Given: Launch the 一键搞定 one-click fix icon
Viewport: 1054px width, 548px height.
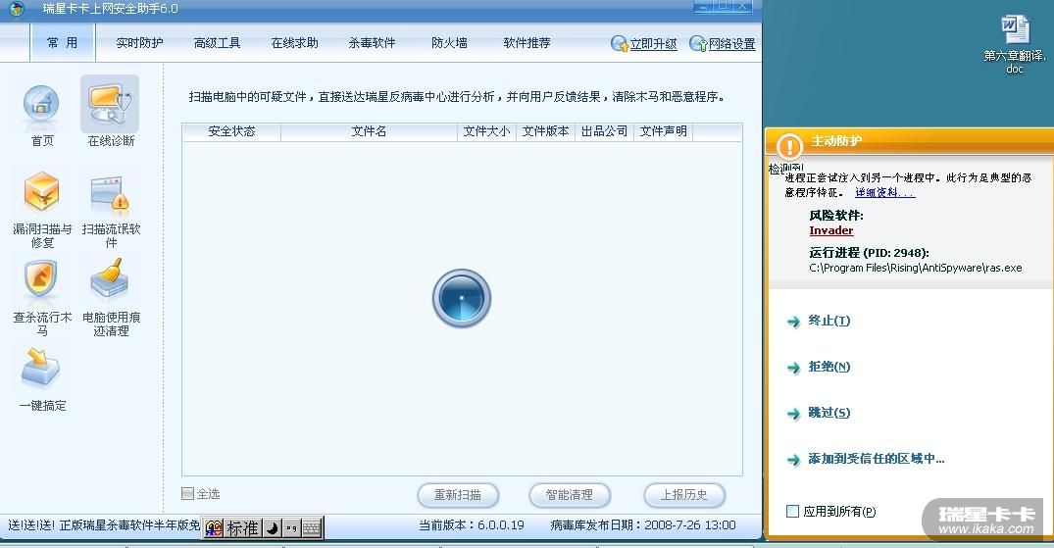Looking at the screenshot, I should (x=41, y=369).
